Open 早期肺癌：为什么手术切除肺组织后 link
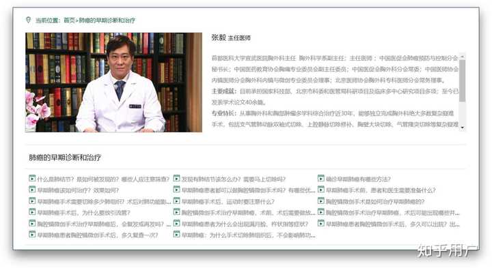492x268 pixels. pyautogui.click(x=248, y=235)
